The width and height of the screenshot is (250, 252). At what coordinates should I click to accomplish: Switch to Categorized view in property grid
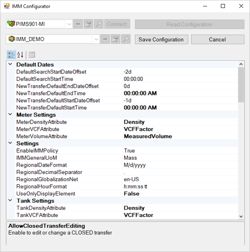tap(11, 54)
